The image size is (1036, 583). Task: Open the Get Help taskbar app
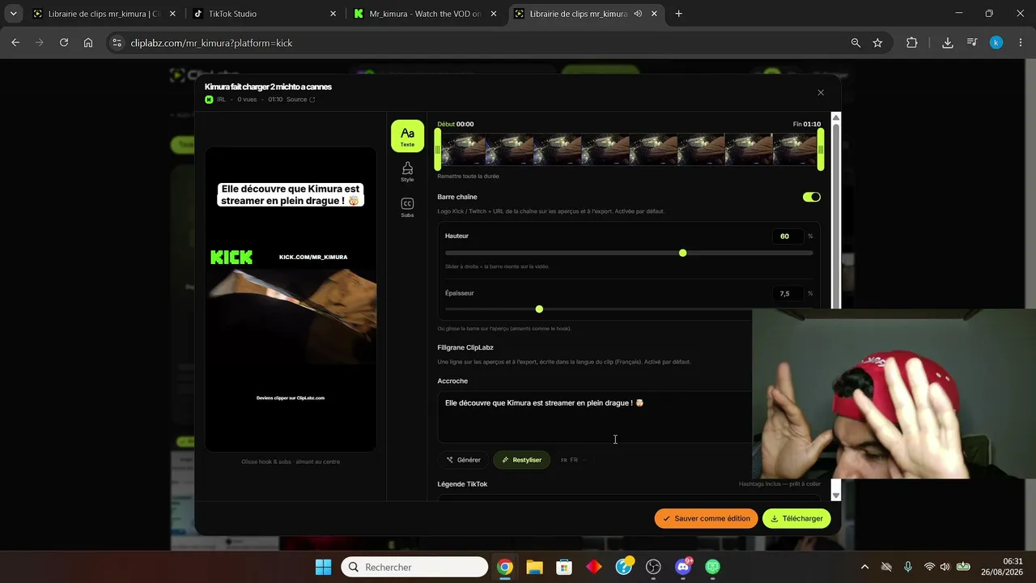click(624, 567)
